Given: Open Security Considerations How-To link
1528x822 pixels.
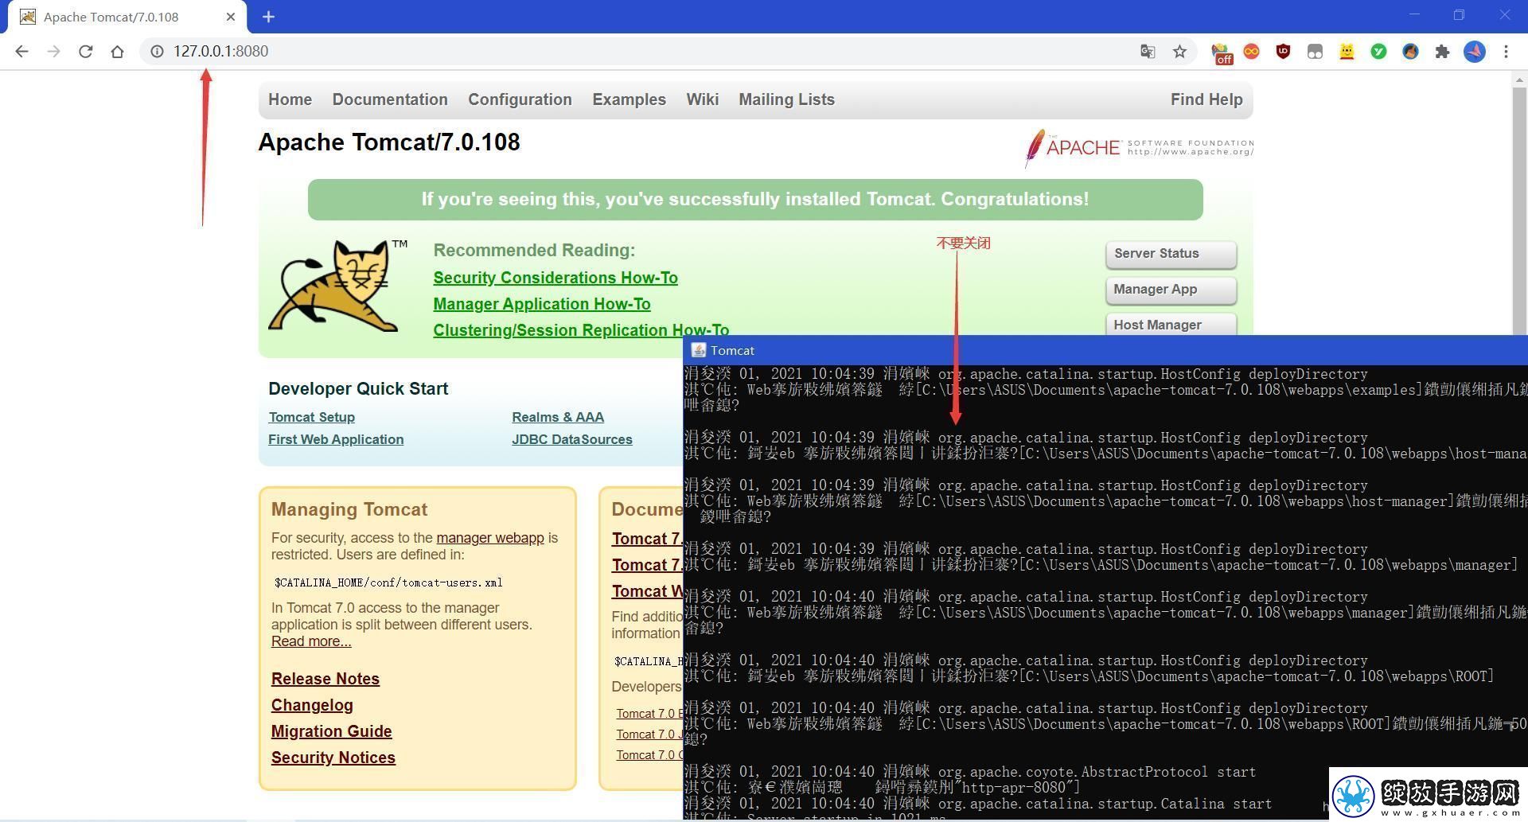Looking at the screenshot, I should [555, 278].
